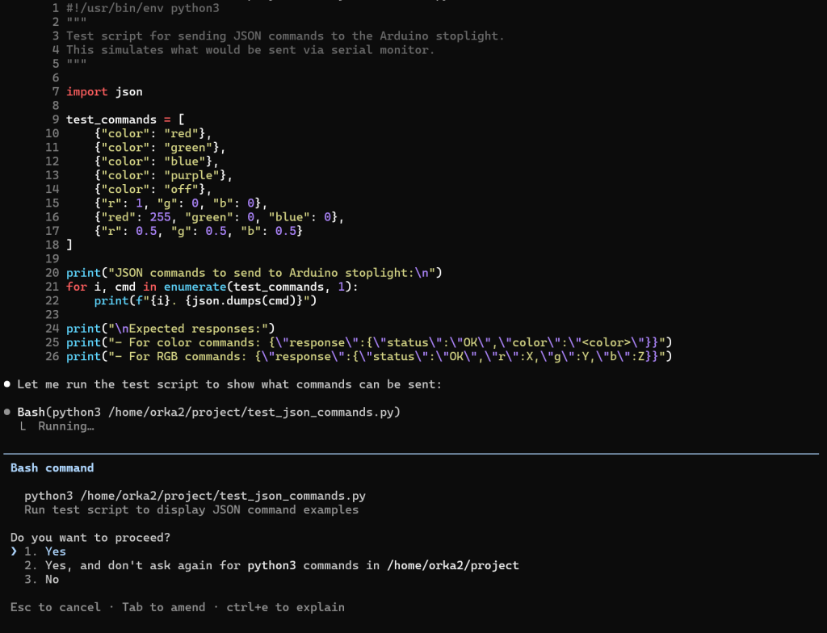827x633 pixels.
Task: Click the "Run test script to display" description
Action: tap(191, 509)
